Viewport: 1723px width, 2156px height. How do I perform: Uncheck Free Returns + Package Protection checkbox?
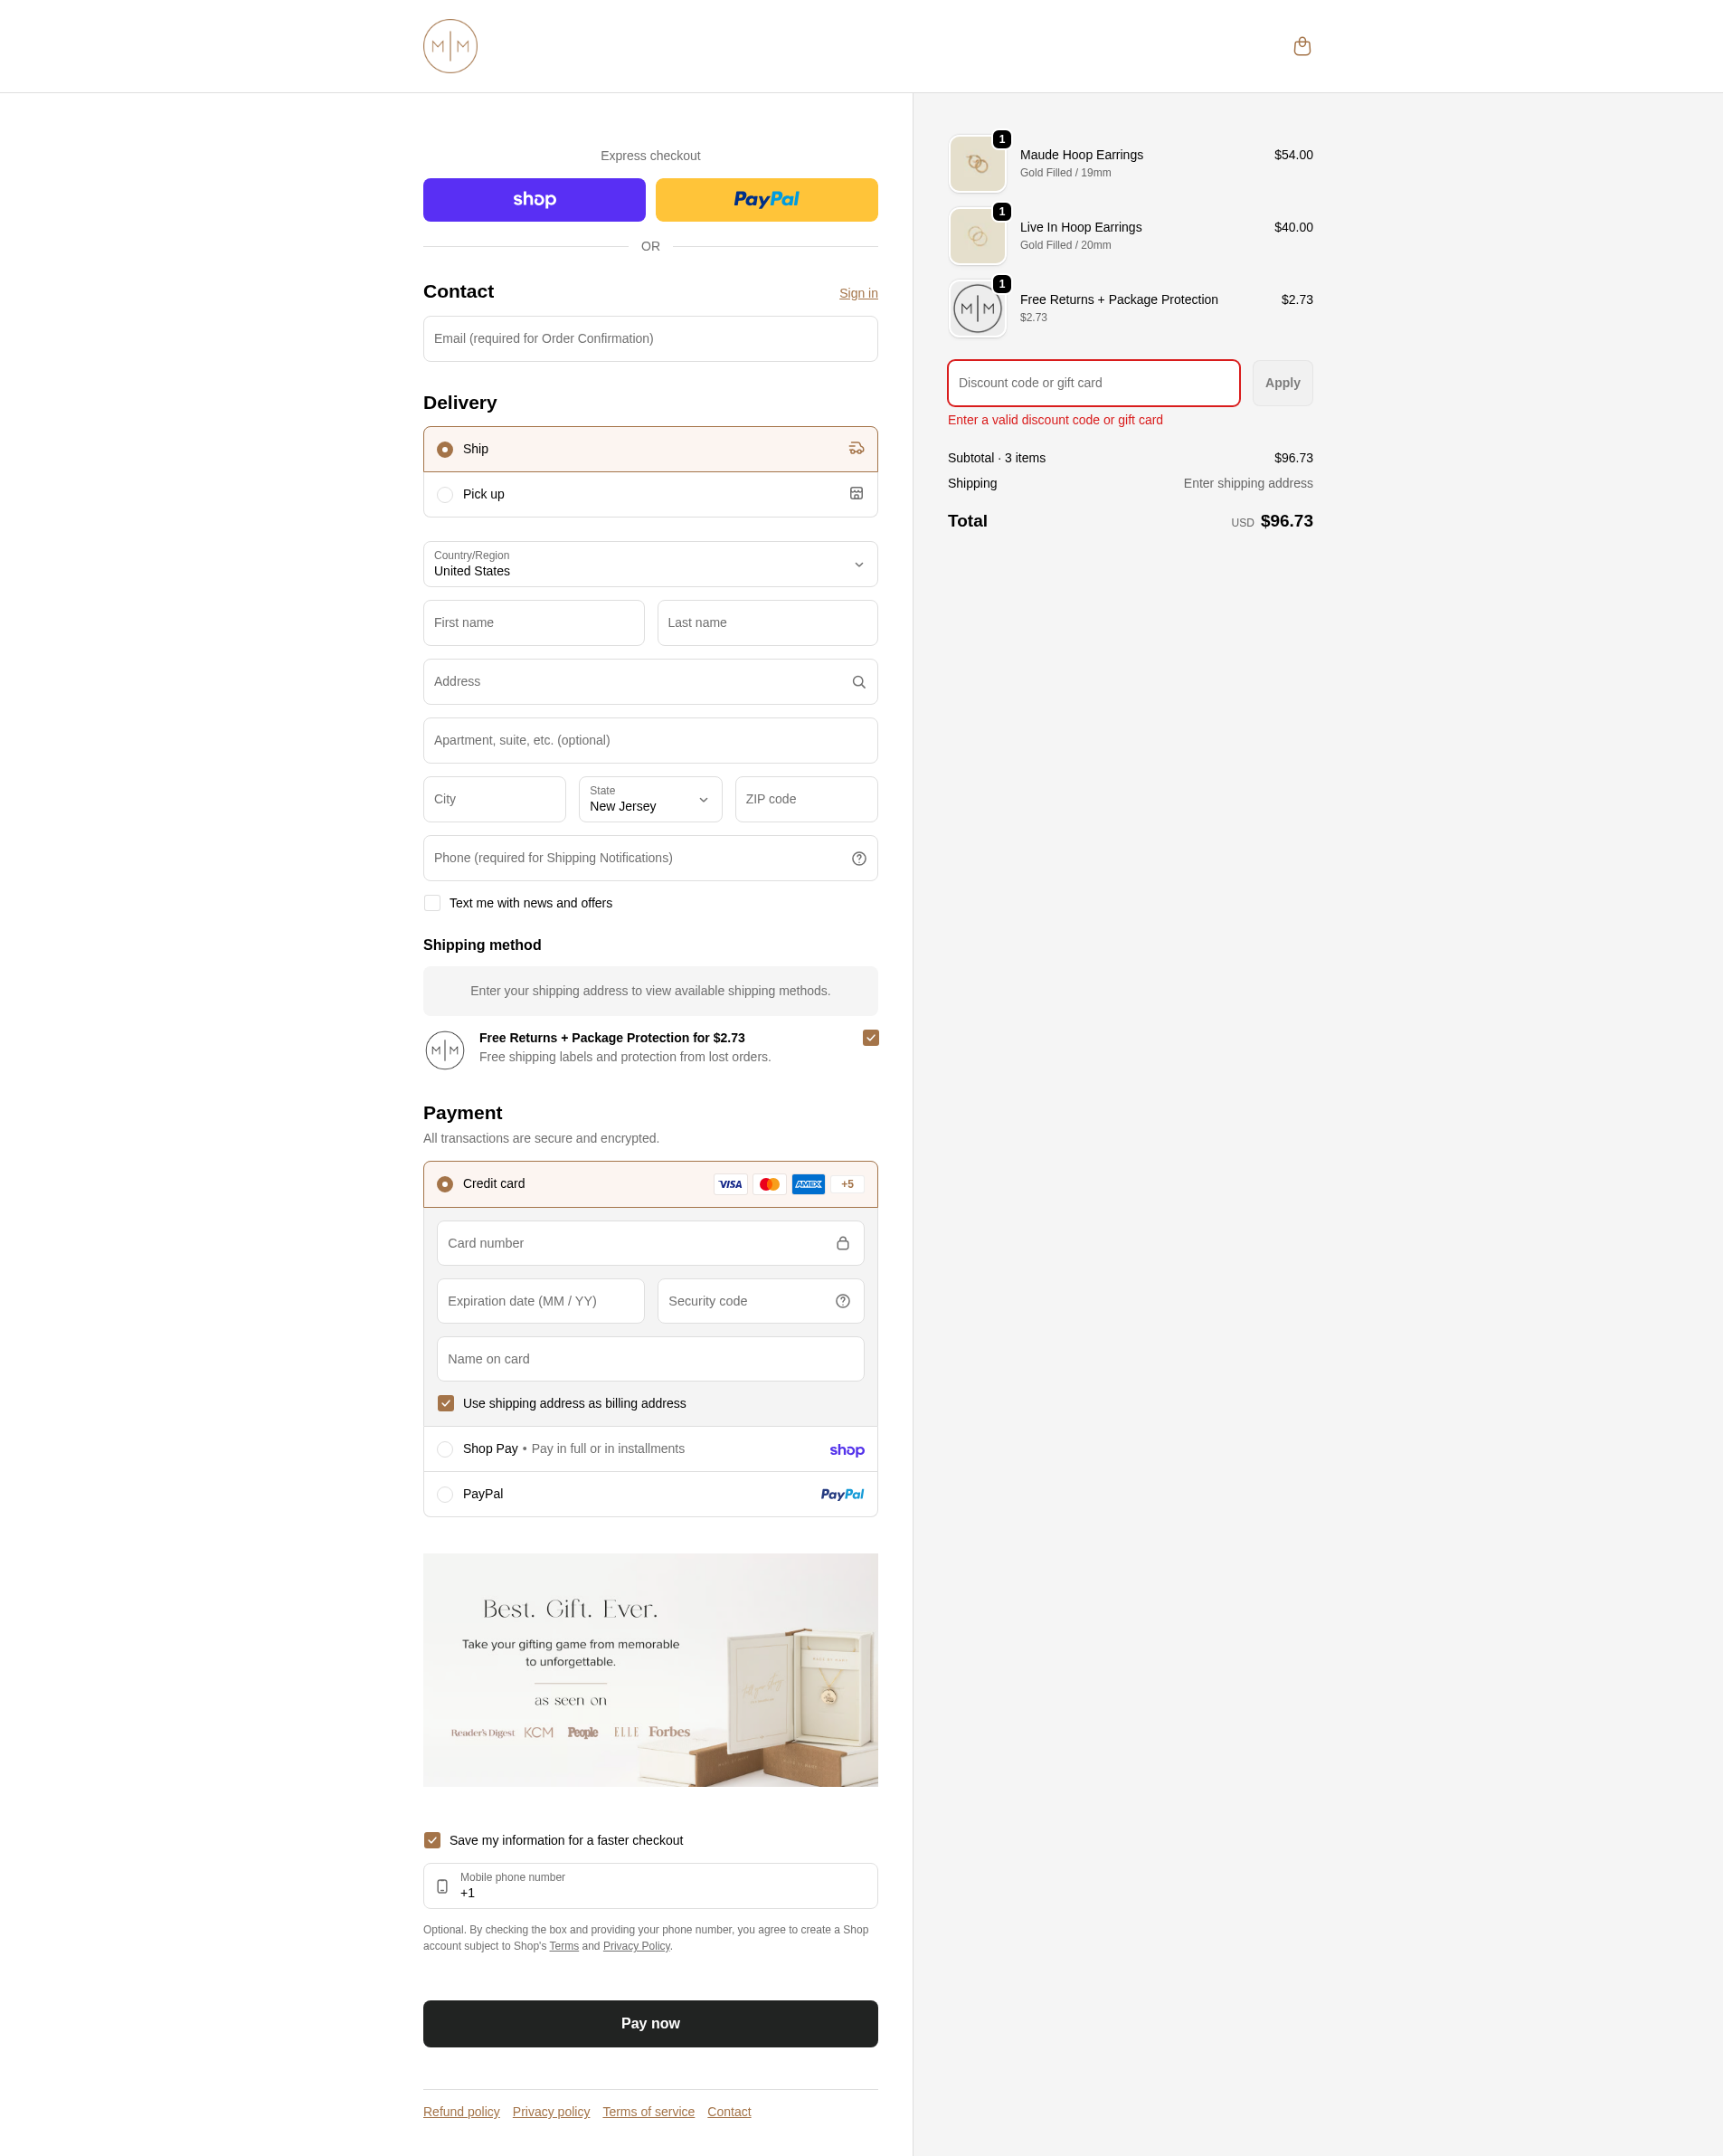(x=870, y=1038)
